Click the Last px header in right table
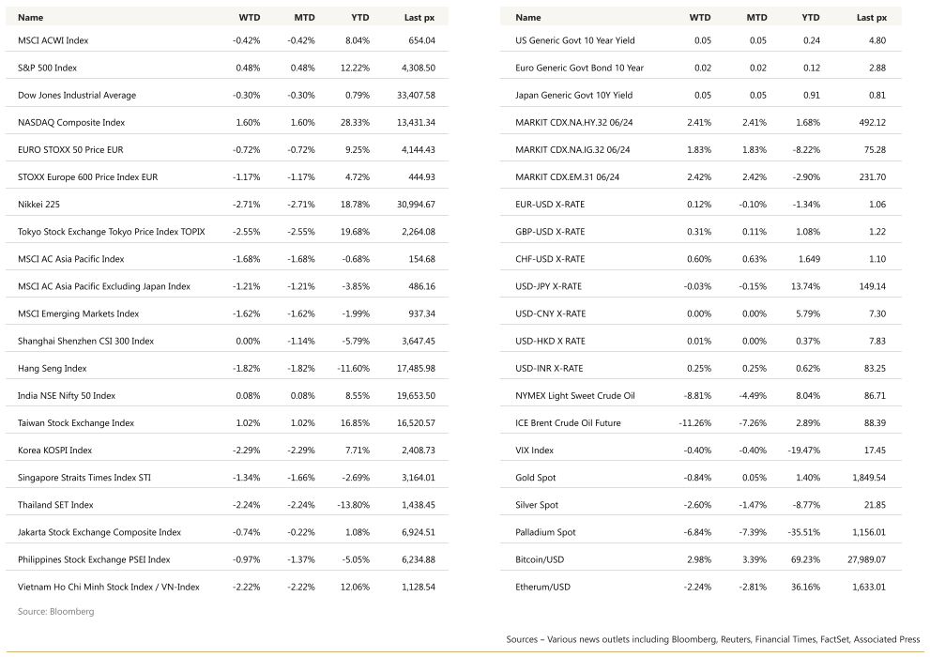Image resolution: width=930 pixels, height=657 pixels. pos(871,17)
